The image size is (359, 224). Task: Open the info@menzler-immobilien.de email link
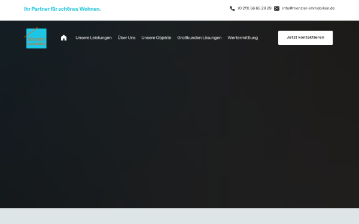click(308, 8)
